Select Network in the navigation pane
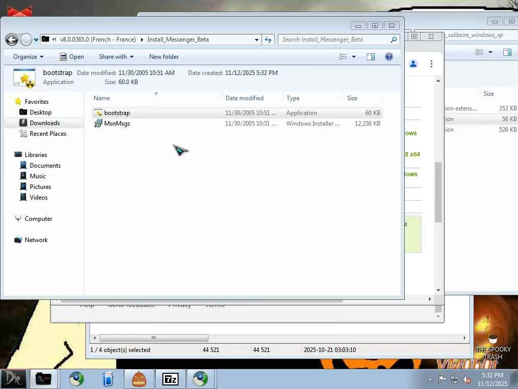The image size is (518, 389). click(31, 240)
